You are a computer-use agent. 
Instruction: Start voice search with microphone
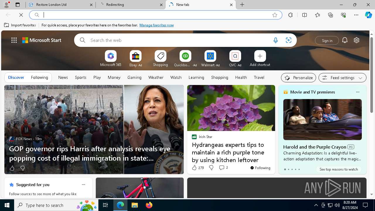point(276,40)
